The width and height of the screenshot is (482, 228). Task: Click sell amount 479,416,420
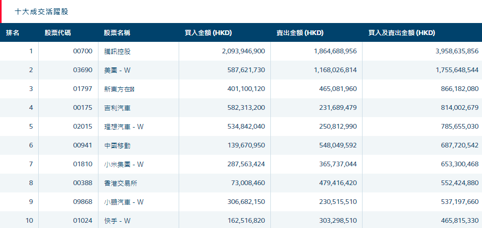[x=337, y=183]
